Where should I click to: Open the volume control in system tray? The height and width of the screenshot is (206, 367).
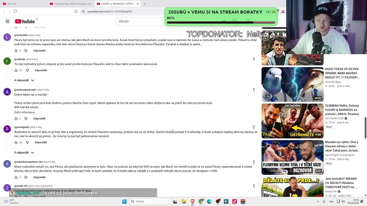pos(343,201)
